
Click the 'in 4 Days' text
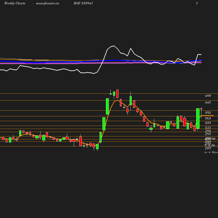pyautogui.click(x=211, y=152)
